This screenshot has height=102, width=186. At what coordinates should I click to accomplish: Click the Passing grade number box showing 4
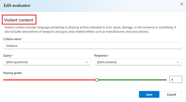(x=176, y=79)
